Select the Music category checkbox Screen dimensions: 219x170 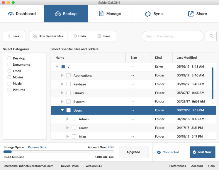coord(9,84)
